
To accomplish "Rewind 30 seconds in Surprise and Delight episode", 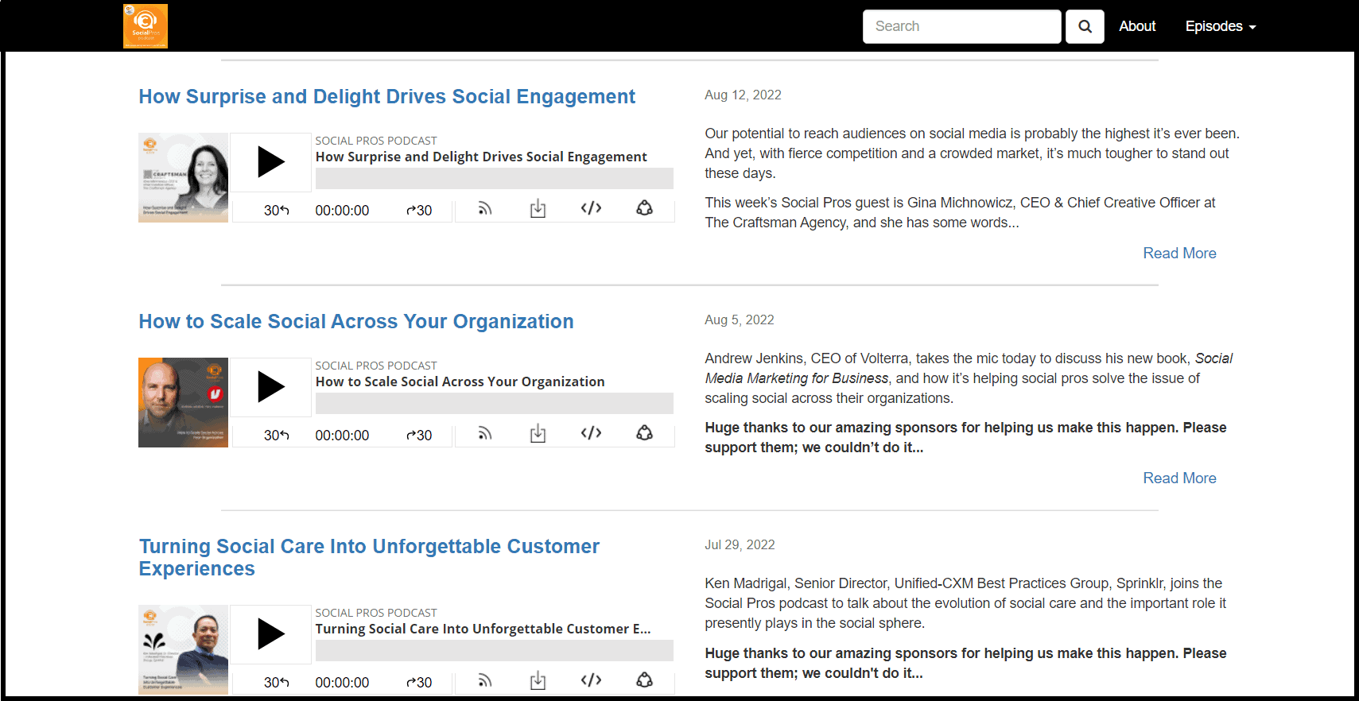I will point(277,211).
